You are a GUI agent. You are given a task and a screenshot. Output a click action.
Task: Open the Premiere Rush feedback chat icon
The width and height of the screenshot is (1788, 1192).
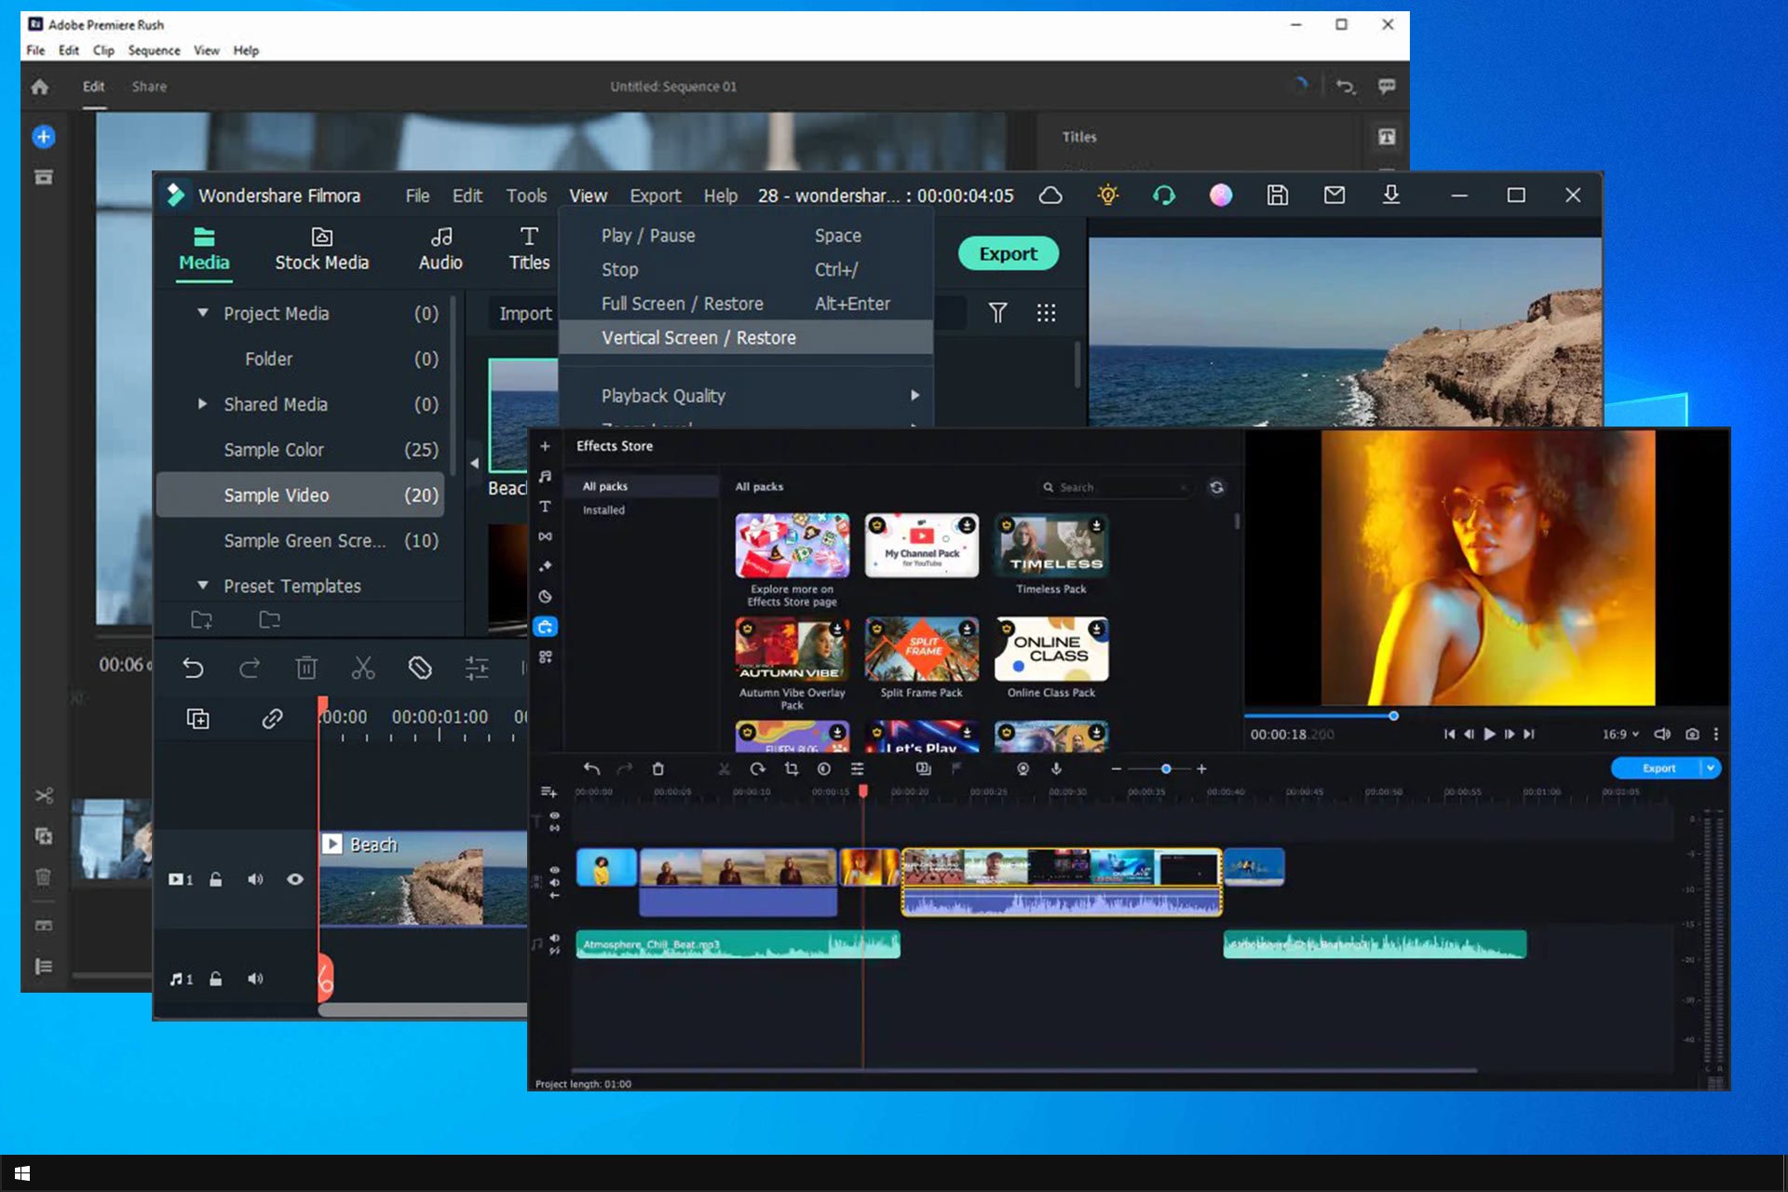coord(1387,87)
